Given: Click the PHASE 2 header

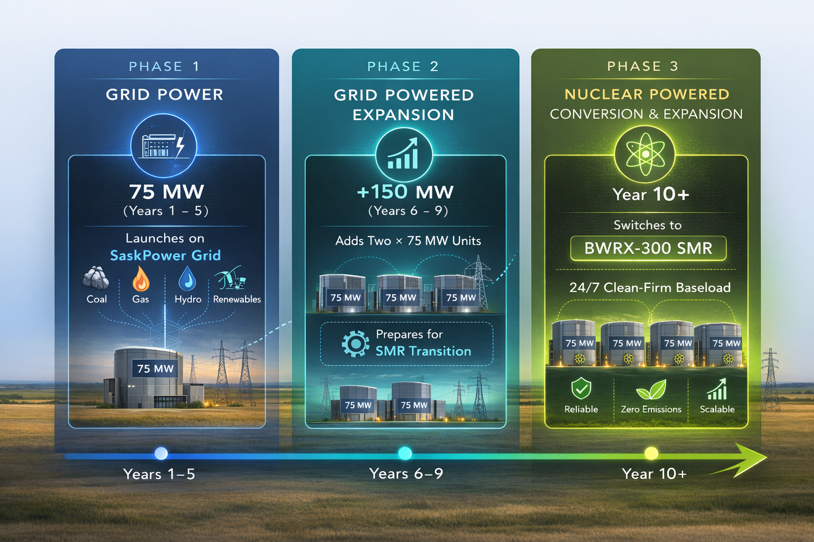Looking at the screenshot, I should pos(403,67).
